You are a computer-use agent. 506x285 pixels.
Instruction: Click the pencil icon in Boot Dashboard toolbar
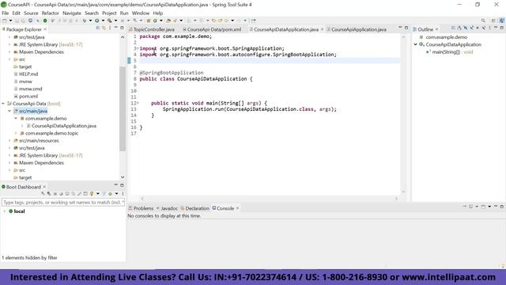[79, 193]
